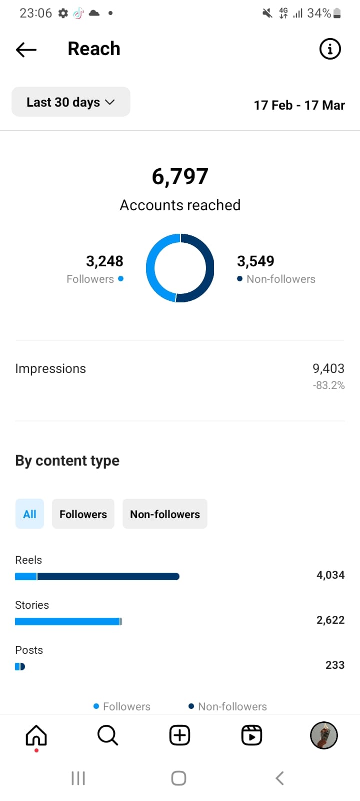Select the Followers filter chip
360x801 pixels.
click(x=83, y=514)
